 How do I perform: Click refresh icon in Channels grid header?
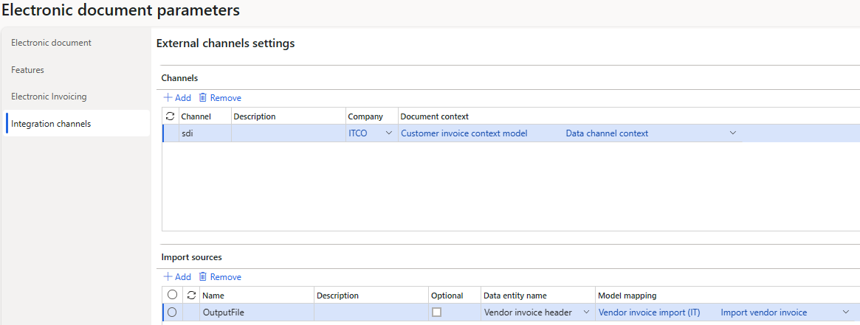pyautogui.click(x=171, y=116)
